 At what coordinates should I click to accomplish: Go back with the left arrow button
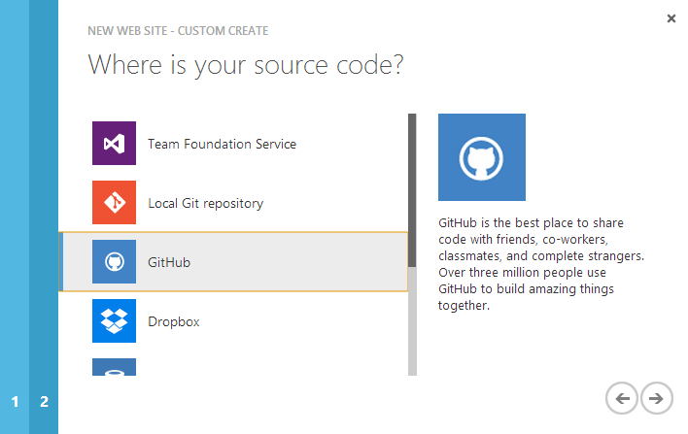pos(622,397)
